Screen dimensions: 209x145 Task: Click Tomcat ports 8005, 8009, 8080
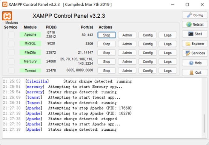[x=80, y=70]
